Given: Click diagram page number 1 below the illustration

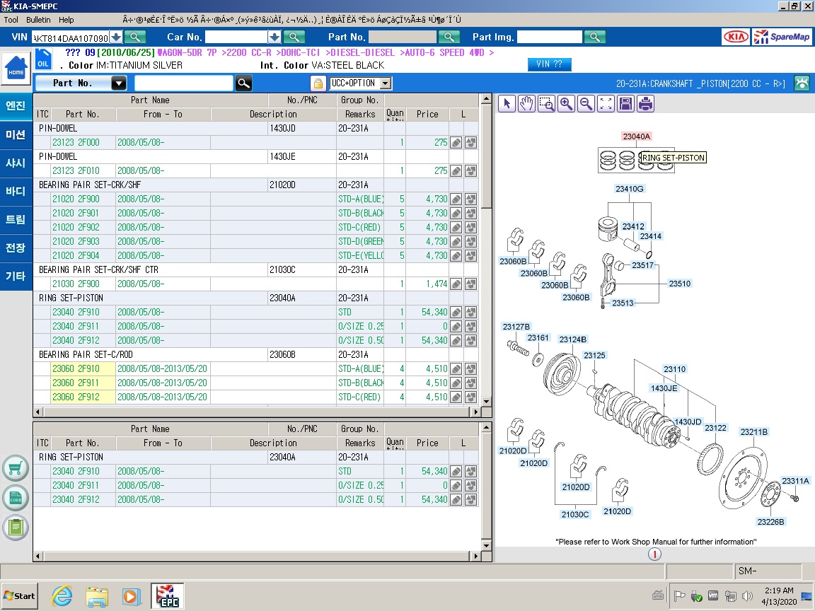Looking at the screenshot, I should pyautogui.click(x=654, y=554).
